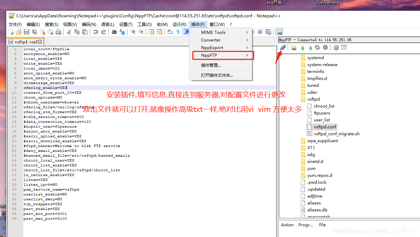
Task: Expand the NppExport submenu
Action: tap(221, 47)
